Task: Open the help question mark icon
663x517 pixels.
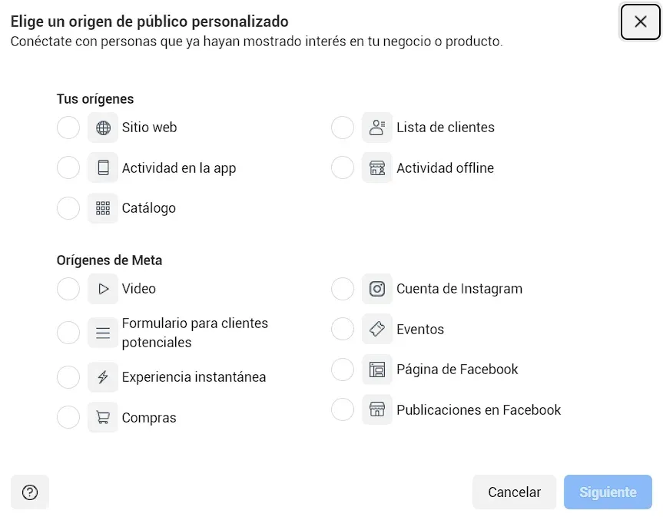Action: pos(29,492)
